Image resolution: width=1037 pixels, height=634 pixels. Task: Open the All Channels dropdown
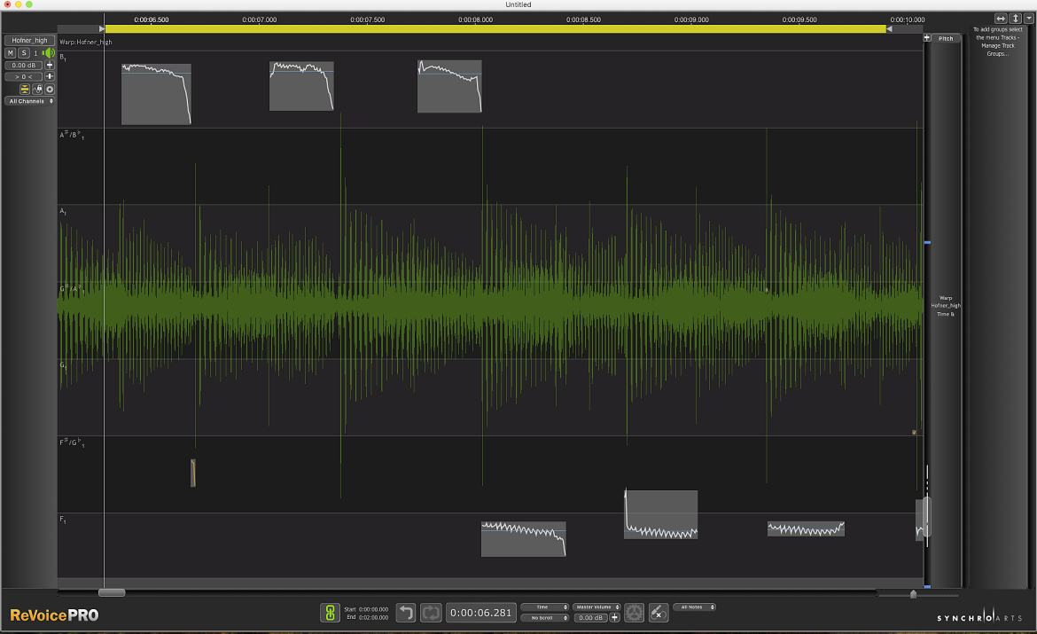[30, 101]
